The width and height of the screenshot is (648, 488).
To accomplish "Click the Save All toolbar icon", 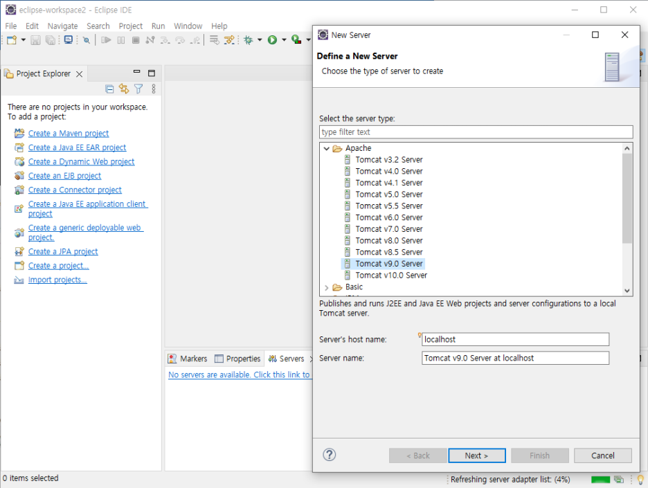I will click(51, 40).
